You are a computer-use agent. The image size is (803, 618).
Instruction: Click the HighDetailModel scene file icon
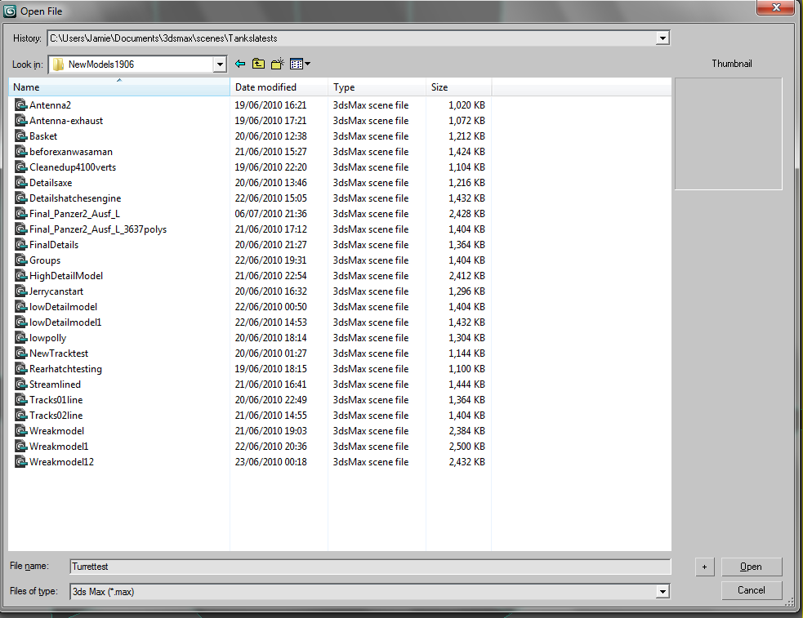(21, 276)
